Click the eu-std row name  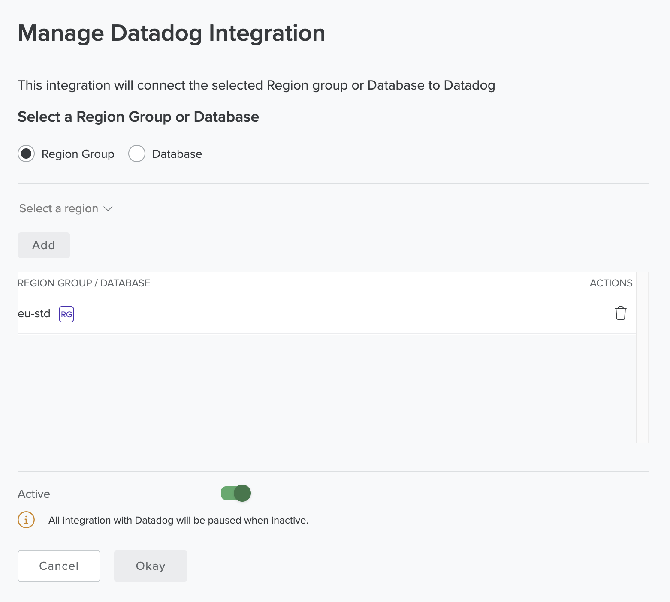point(34,313)
